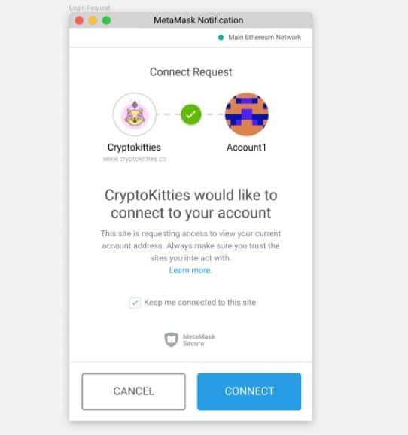408x435 pixels.
Task: Open the Main Ethereum Network selector
Action: pos(260,38)
